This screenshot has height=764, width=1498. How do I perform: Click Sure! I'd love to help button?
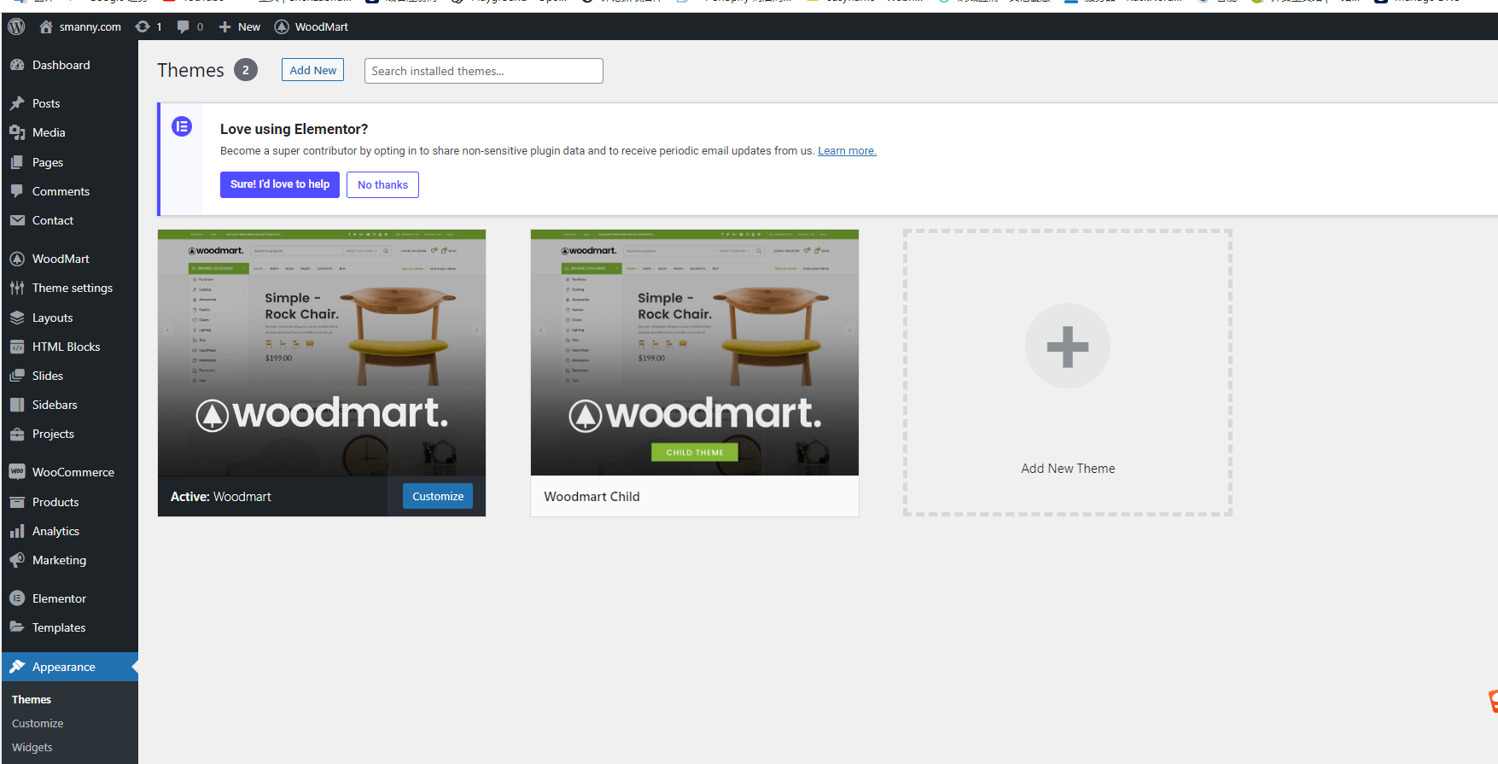[x=280, y=184]
